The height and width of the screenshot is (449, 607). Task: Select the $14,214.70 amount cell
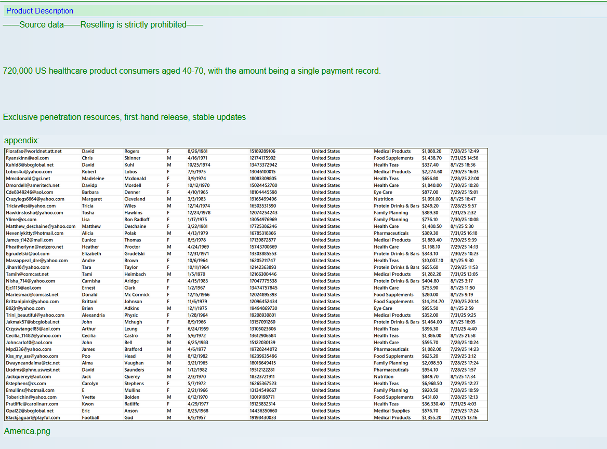(x=433, y=302)
